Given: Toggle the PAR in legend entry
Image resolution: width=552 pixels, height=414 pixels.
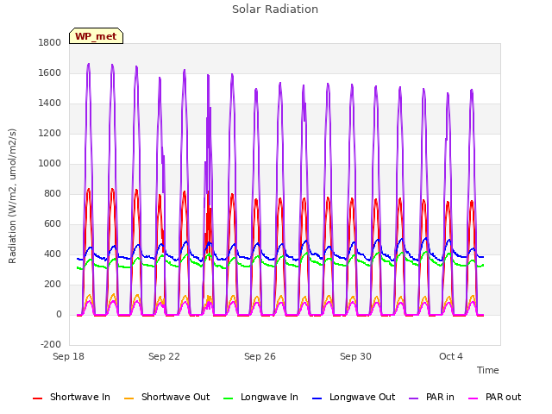Looking at the screenshot, I should pos(431,397).
